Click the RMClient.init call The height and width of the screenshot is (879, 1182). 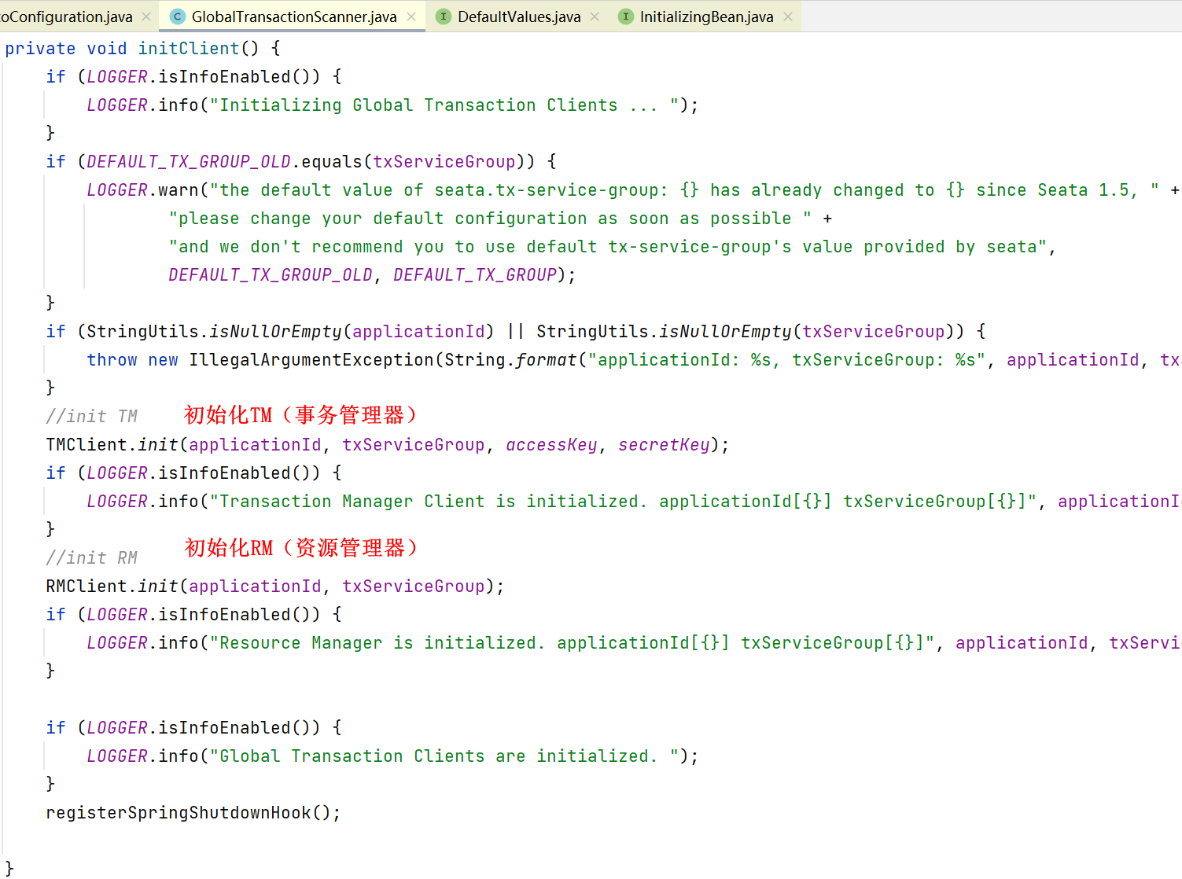click(x=112, y=587)
